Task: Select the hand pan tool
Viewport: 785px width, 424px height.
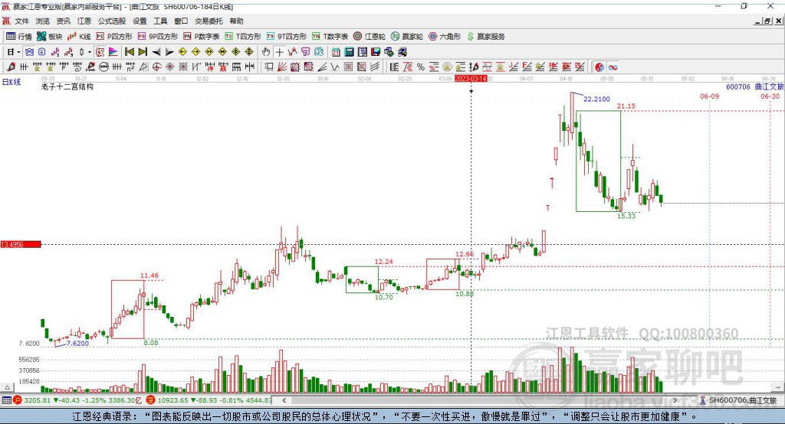Action: click(266, 52)
